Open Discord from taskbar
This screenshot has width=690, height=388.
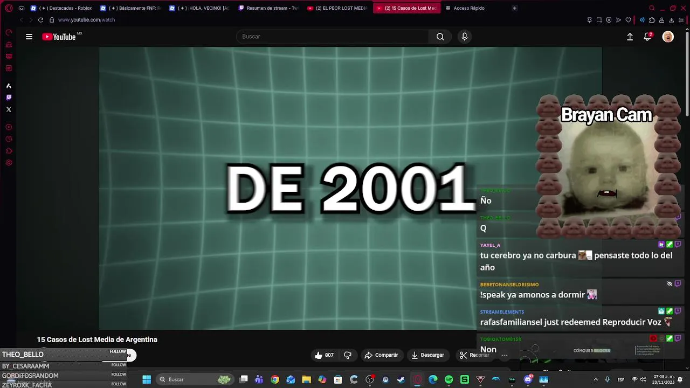[x=528, y=379]
